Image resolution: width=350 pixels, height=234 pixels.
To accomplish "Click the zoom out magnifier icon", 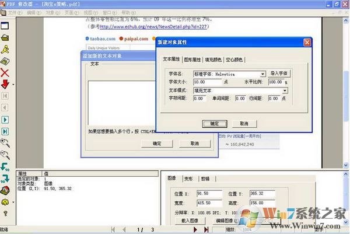I will [x=5, y=155].
